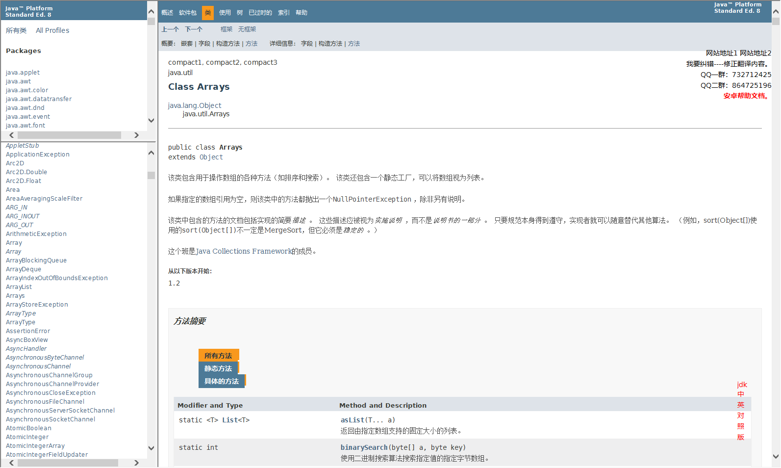
Task: Switch to 无框架 view
Action: tap(247, 29)
